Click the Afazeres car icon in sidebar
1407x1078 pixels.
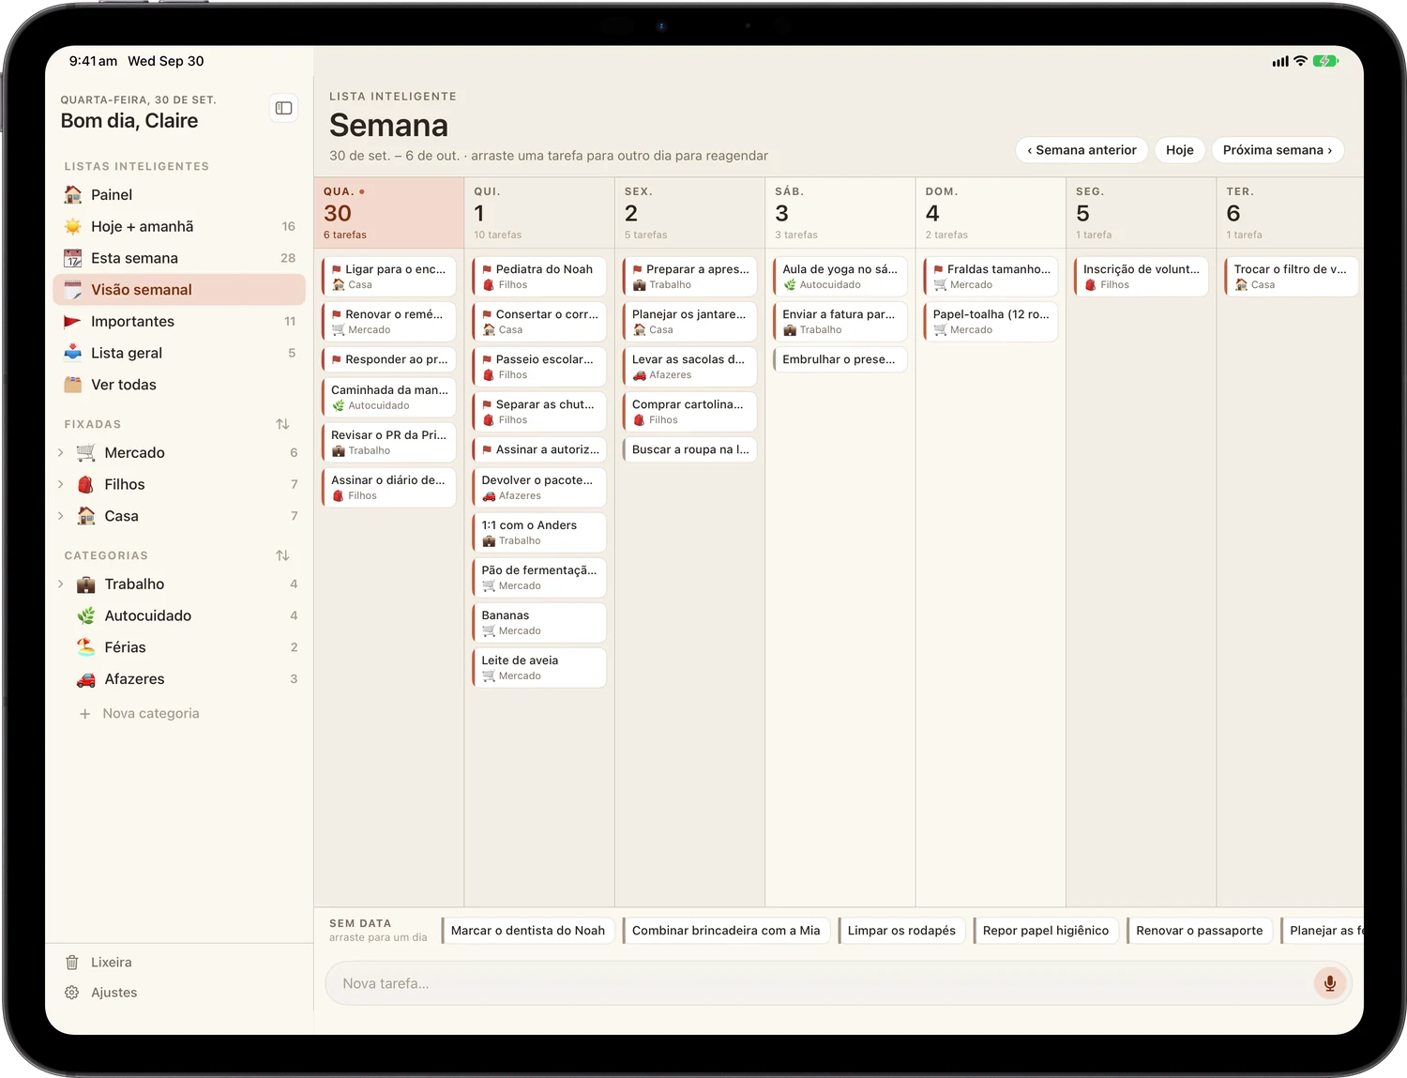pos(86,679)
